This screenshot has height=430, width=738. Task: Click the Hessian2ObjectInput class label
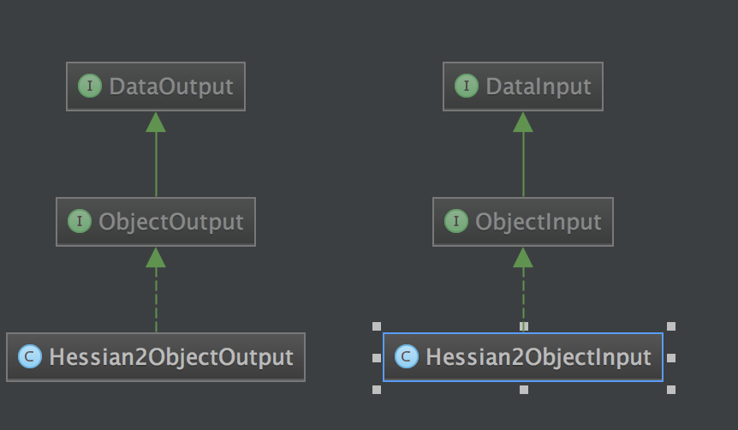point(539,357)
